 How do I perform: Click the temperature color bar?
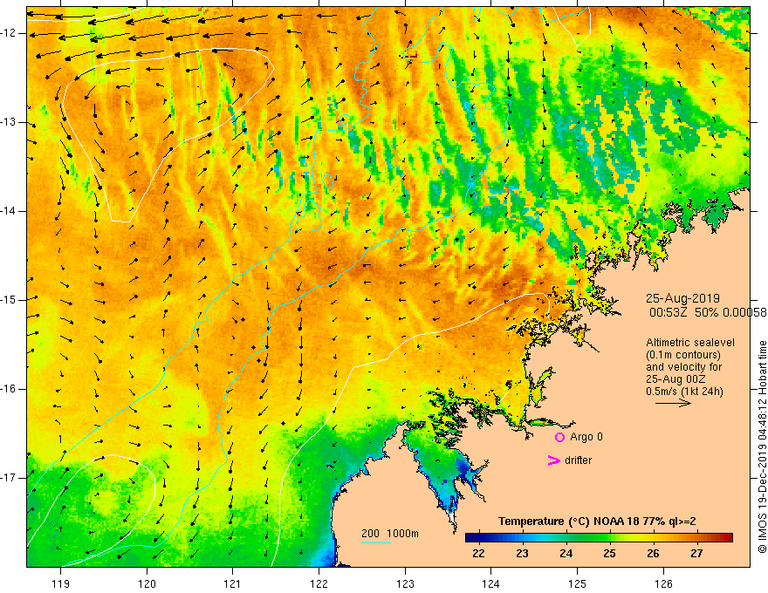[599, 538]
